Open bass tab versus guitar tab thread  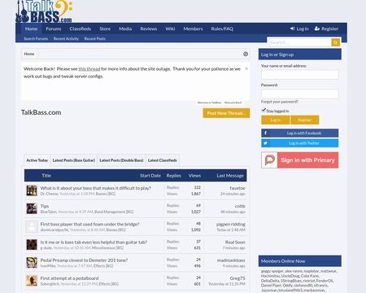pyautogui.click(x=94, y=242)
